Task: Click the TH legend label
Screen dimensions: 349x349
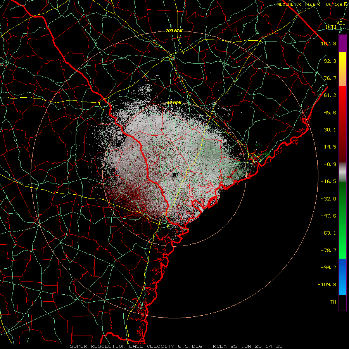Action: 333,302
